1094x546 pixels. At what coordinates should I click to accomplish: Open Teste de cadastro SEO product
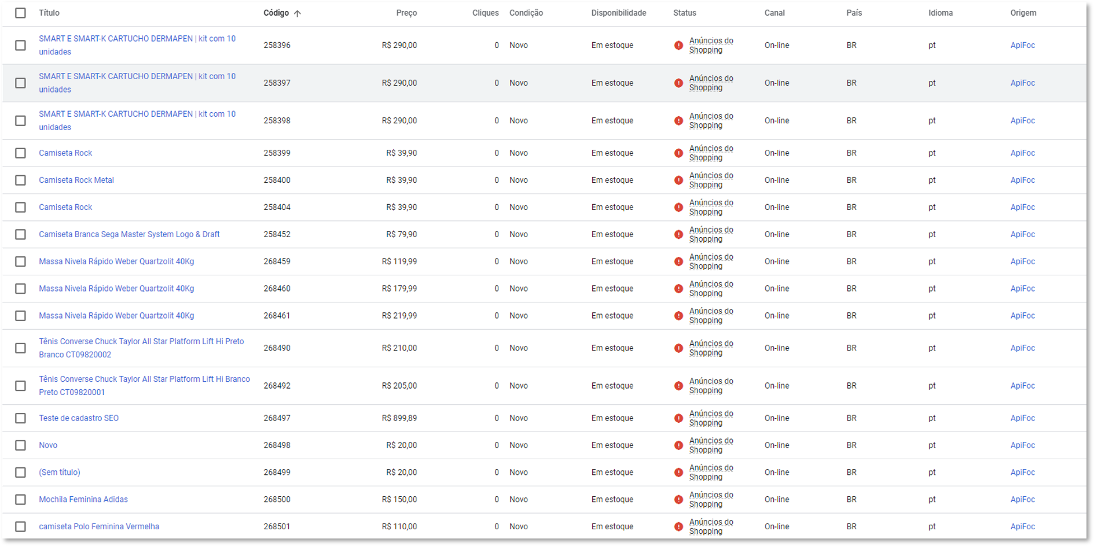(79, 418)
